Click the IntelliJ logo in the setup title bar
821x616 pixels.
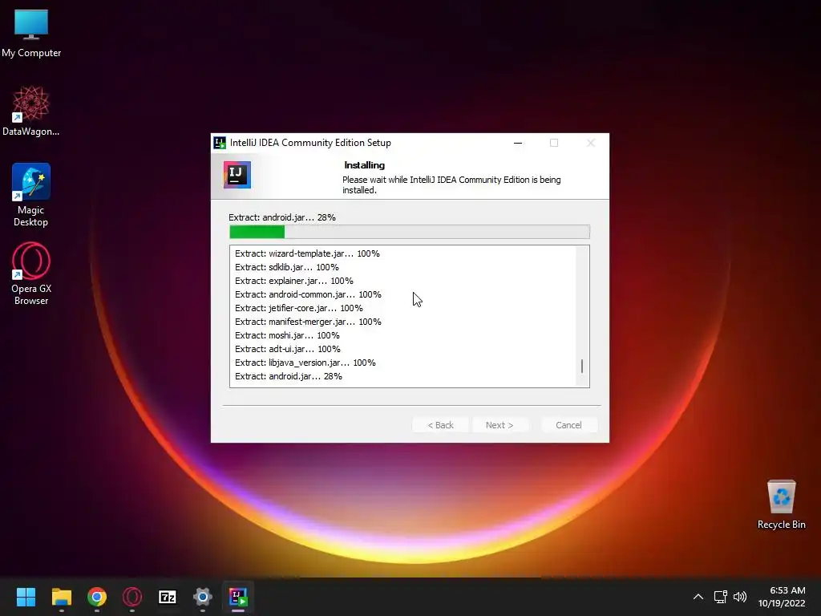(220, 143)
